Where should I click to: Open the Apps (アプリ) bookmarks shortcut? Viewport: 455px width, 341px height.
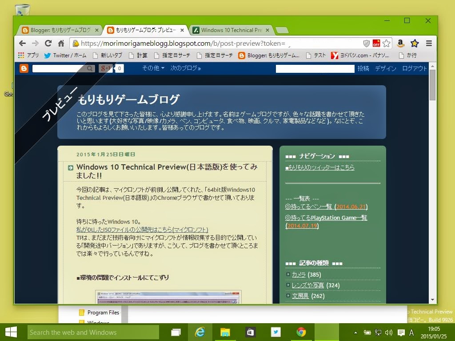tap(28, 56)
